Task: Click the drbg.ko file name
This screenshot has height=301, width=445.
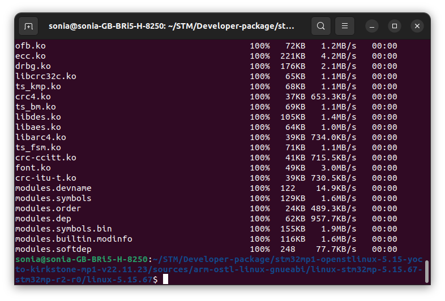Action: point(33,66)
